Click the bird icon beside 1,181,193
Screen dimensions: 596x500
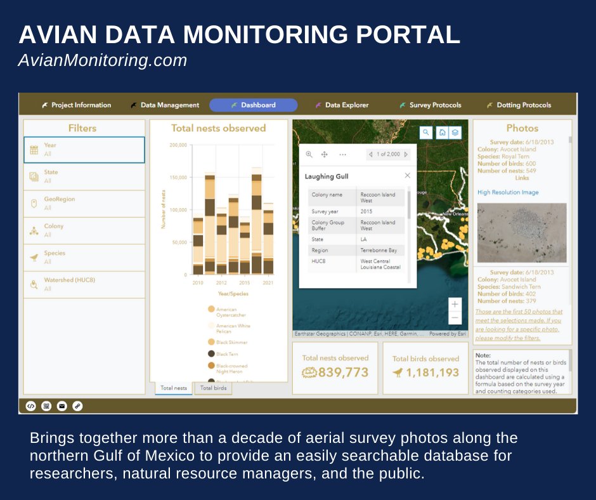397,372
